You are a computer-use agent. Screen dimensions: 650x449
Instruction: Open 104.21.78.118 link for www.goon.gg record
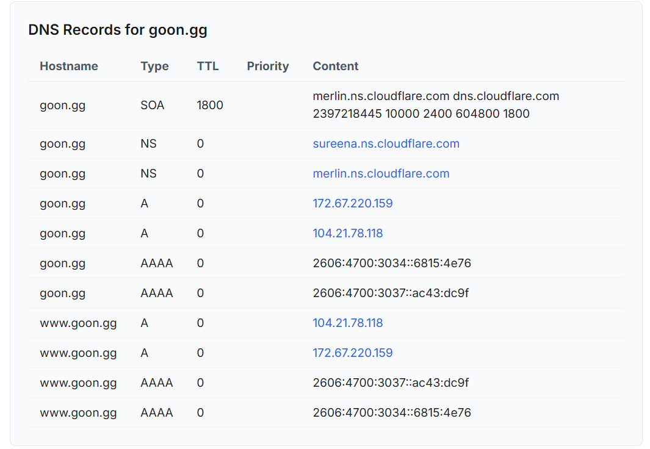point(348,323)
